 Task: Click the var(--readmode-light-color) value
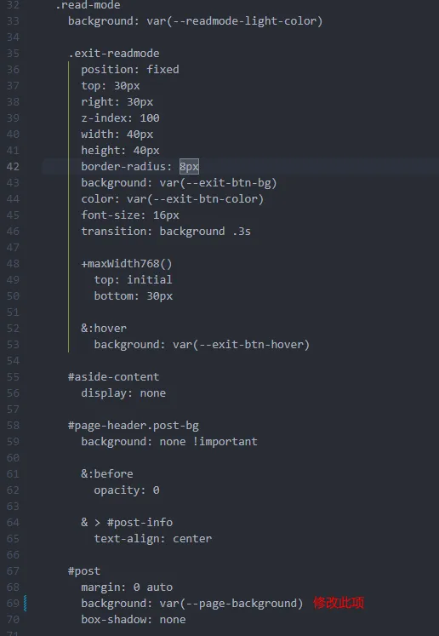[235, 21]
